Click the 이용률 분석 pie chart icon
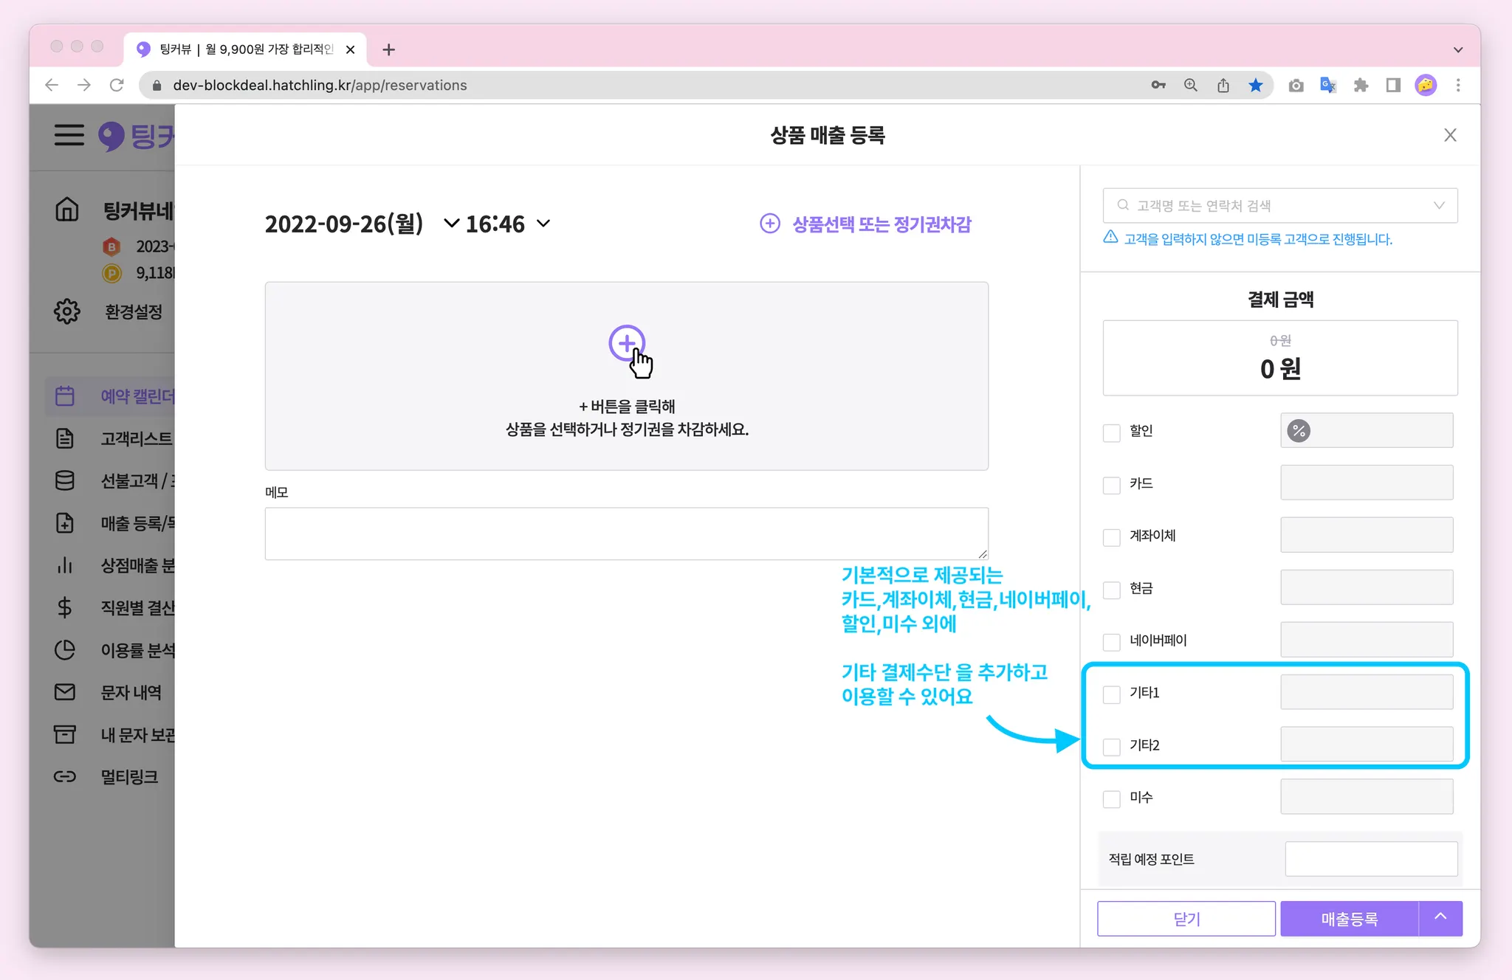The width and height of the screenshot is (1512, 980). pyautogui.click(x=65, y=650)
